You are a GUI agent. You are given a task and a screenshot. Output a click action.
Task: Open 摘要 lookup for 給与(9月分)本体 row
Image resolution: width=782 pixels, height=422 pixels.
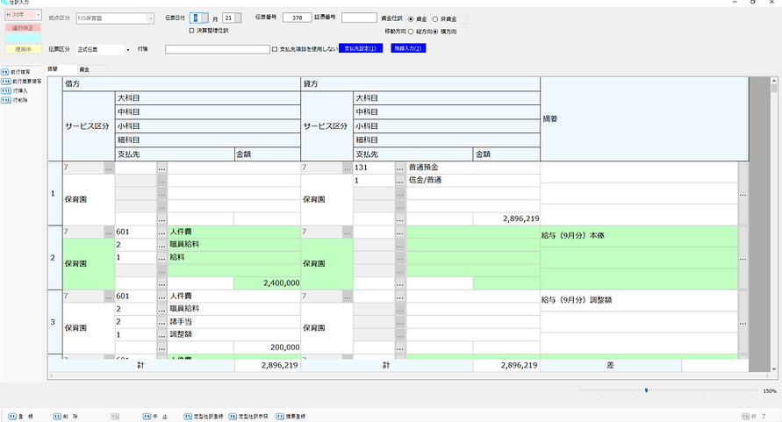point(743,259)
